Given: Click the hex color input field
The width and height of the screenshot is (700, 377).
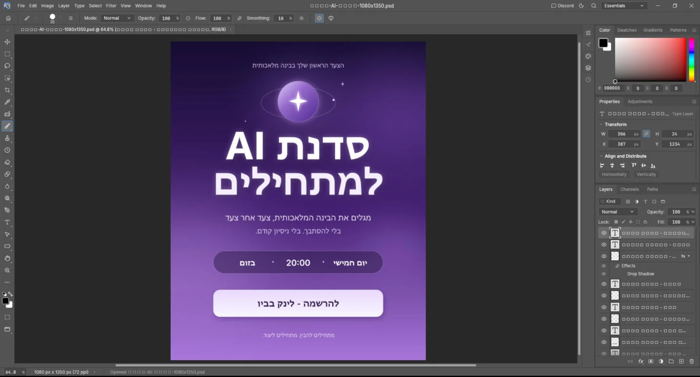Looking at the screenshot, I should point(612,88).
